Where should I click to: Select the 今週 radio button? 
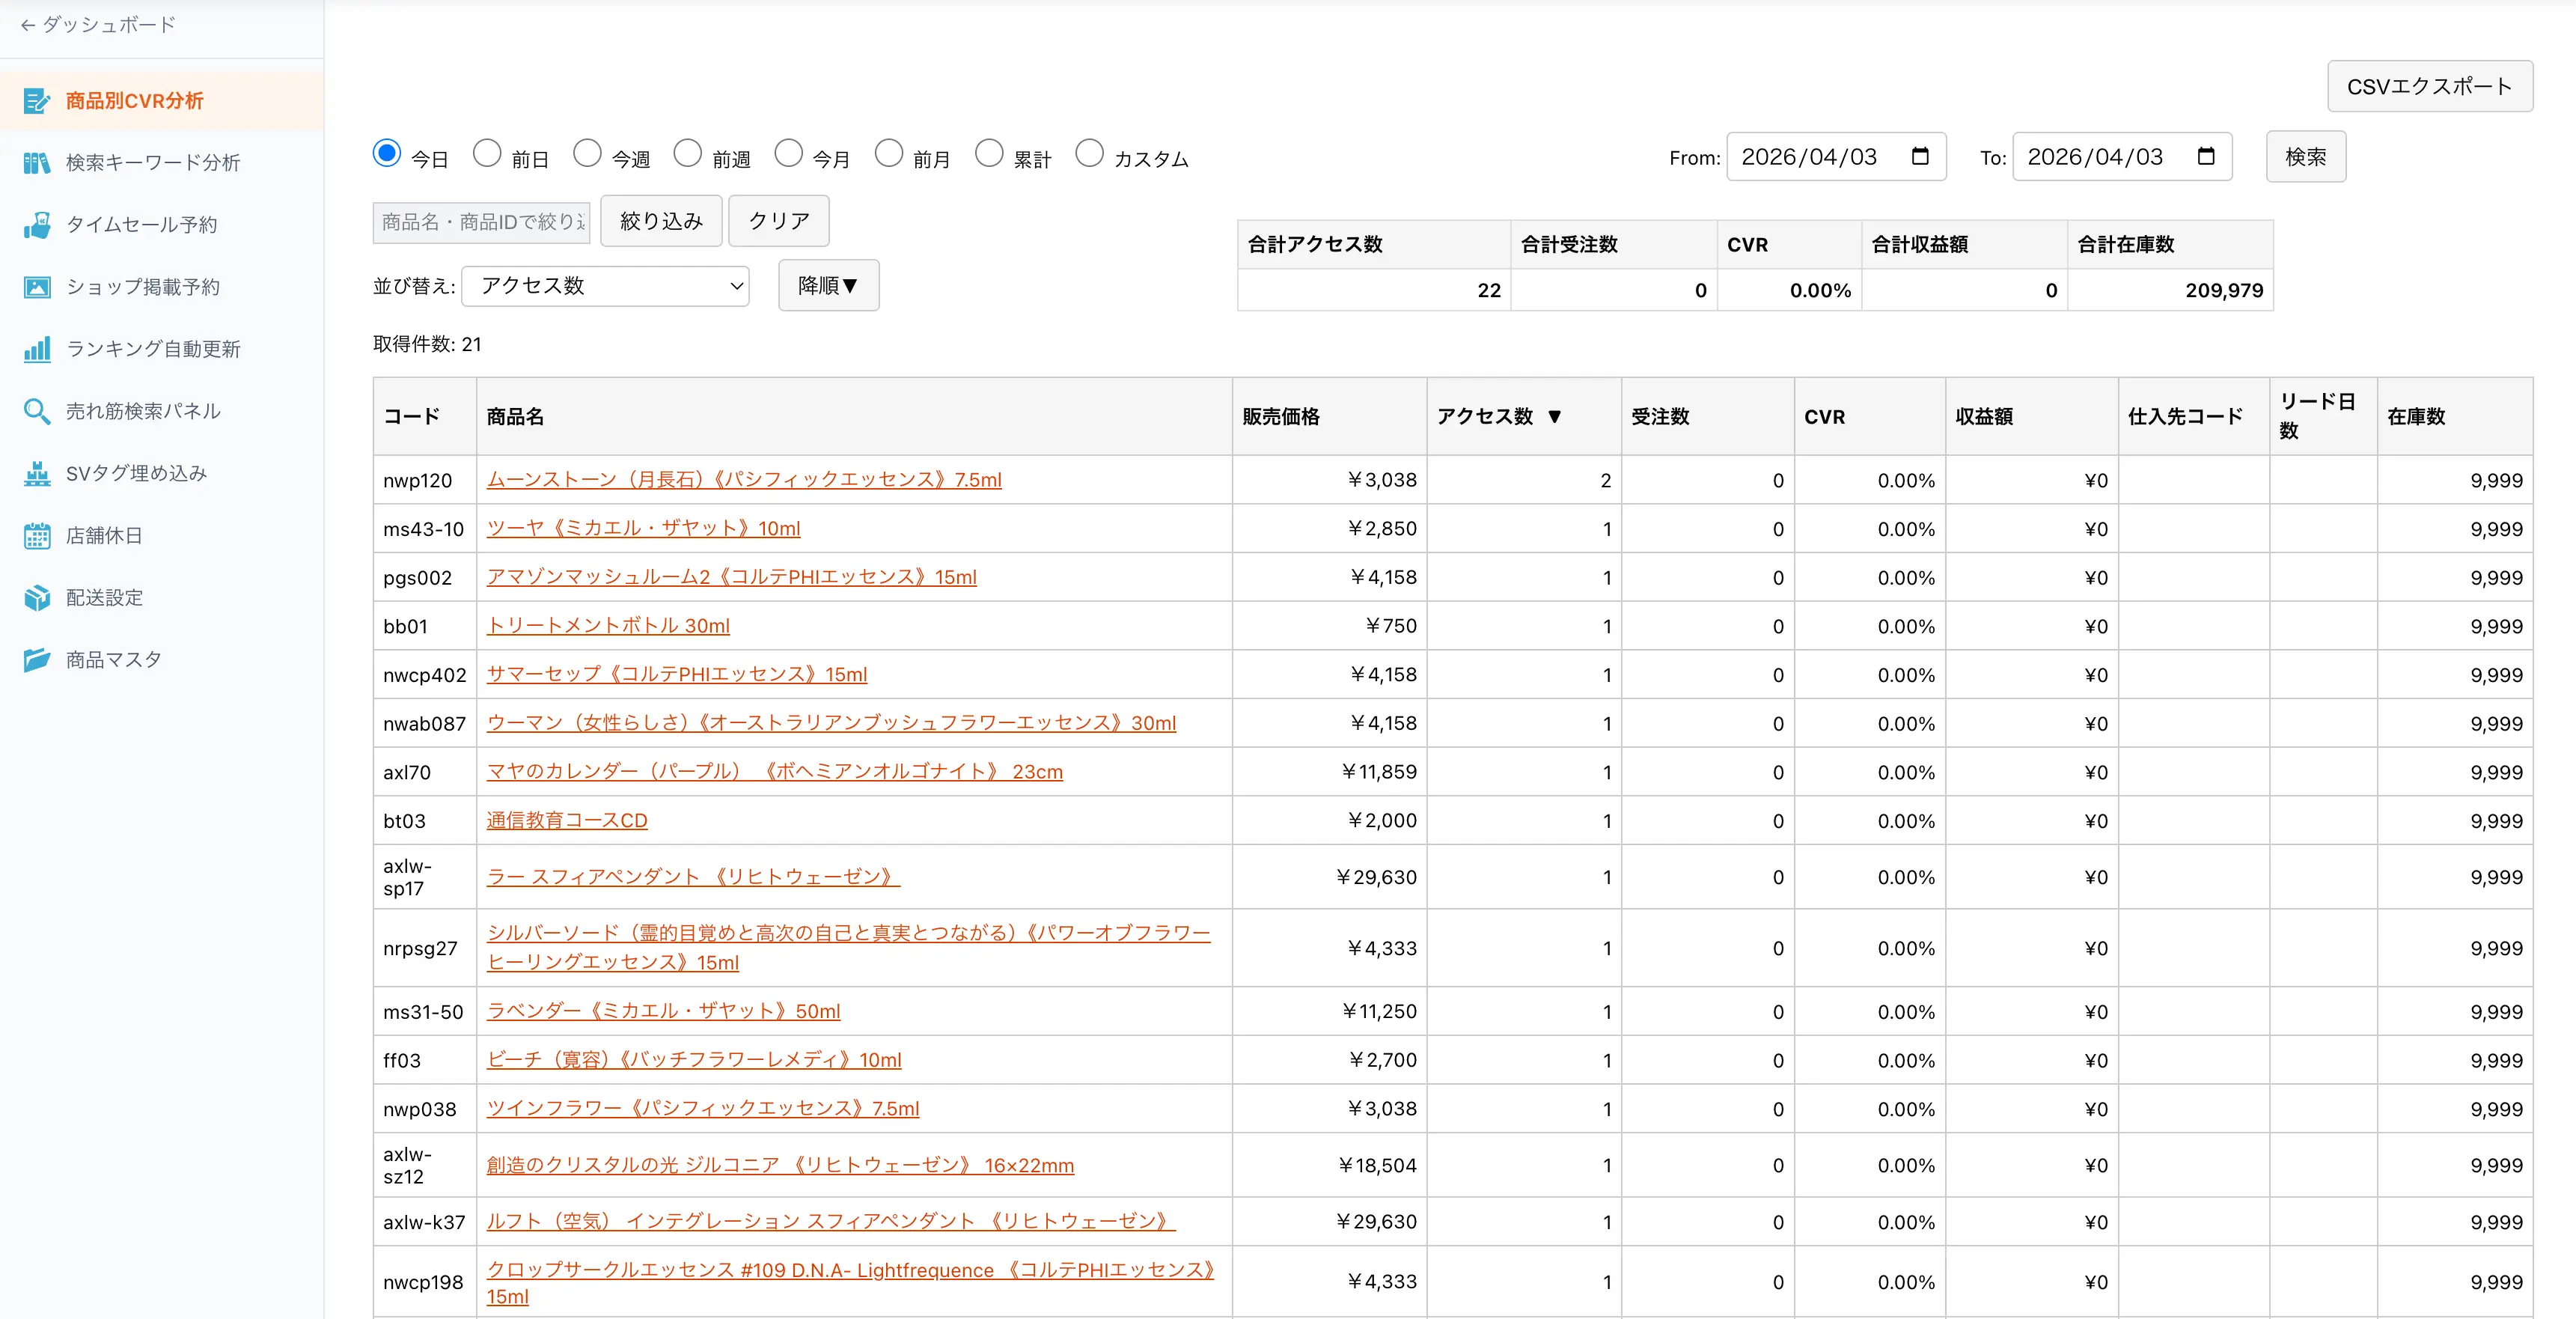pyautogui.click(x=587, y=153)
